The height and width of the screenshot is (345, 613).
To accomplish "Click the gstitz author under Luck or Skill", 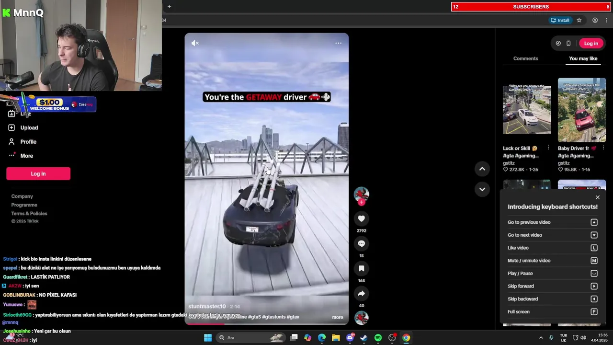I will 510,163.
